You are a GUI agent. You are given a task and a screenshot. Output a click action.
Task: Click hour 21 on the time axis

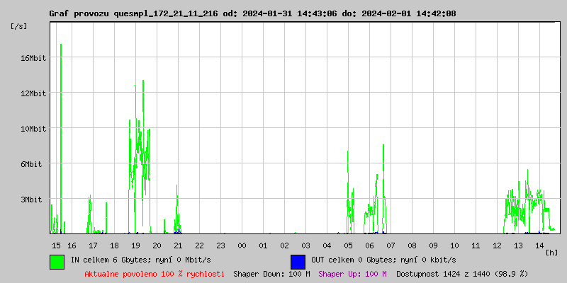[178, 245]
